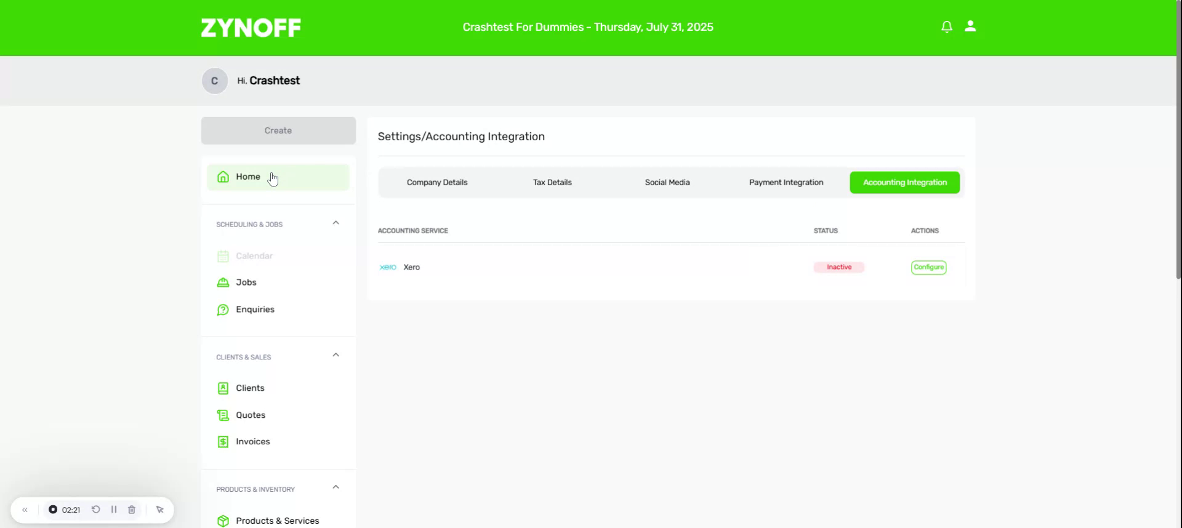Switch to the Payment Integration tab
Viewport: 1182px width, 528px height.
point(786,183)
